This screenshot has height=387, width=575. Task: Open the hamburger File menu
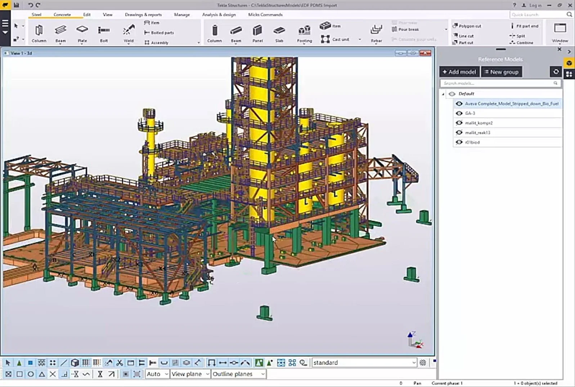(x=5, y=27)
